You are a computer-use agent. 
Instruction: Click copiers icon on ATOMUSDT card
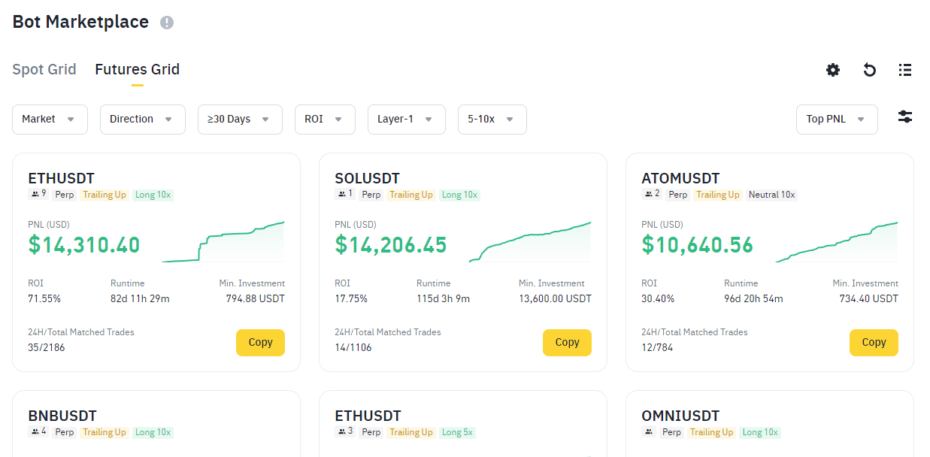pos(649,195)
